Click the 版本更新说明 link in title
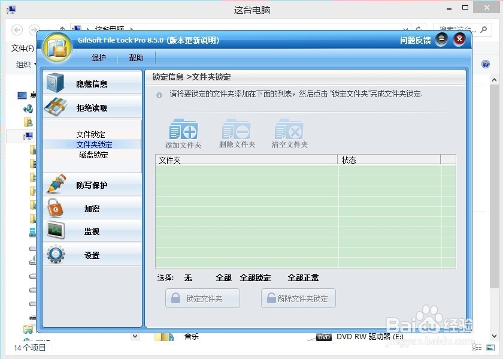Screen dimensions: 503x359 click(193, 40)
